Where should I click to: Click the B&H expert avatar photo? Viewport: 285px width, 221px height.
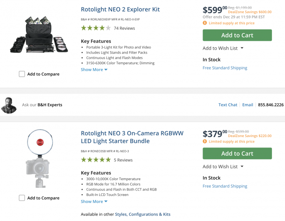(x=9, y=105)
